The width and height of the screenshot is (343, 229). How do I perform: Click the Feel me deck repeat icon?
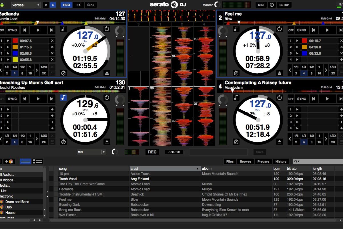coord(279,29)
